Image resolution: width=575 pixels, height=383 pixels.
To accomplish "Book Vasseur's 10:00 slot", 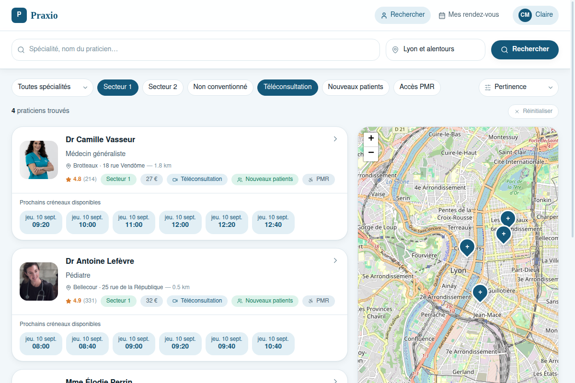I will click(x=87, y=221).
